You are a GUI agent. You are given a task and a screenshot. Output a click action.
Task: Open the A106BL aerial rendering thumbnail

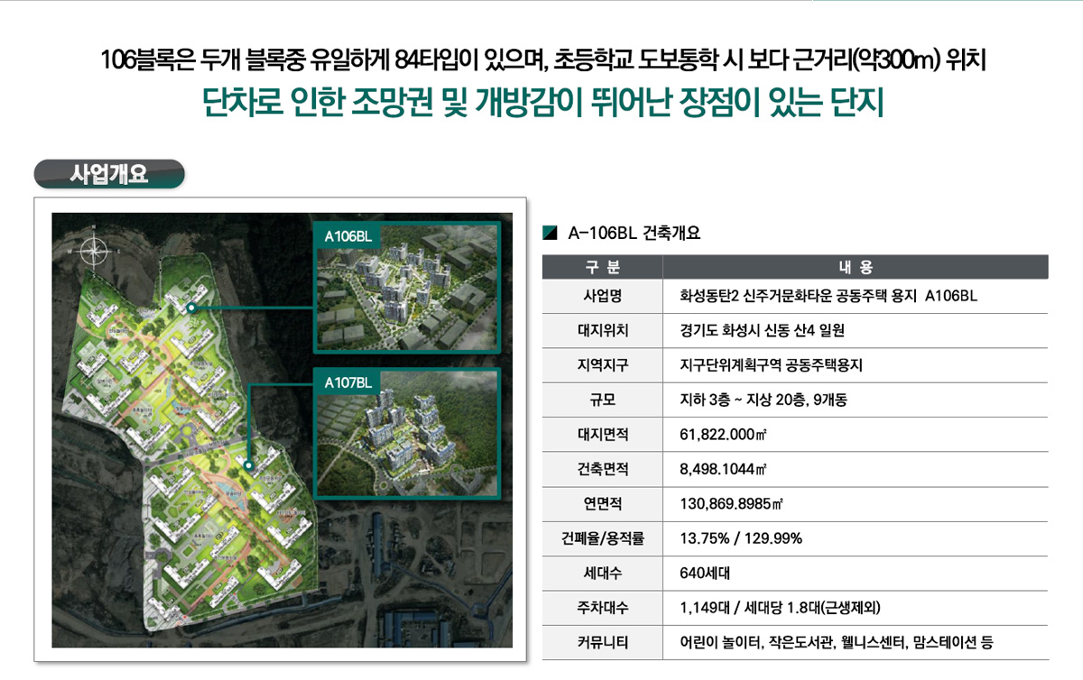(x=405, y=288)
